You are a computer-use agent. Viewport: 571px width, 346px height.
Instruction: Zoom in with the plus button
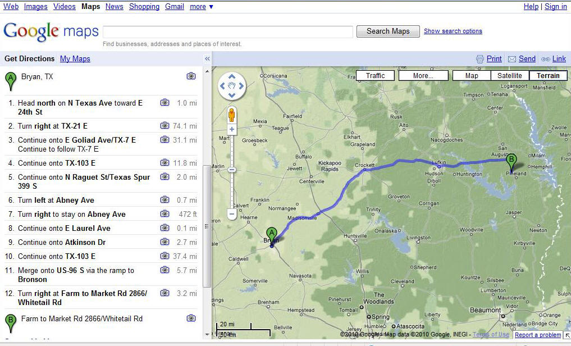tap(232, 129)
